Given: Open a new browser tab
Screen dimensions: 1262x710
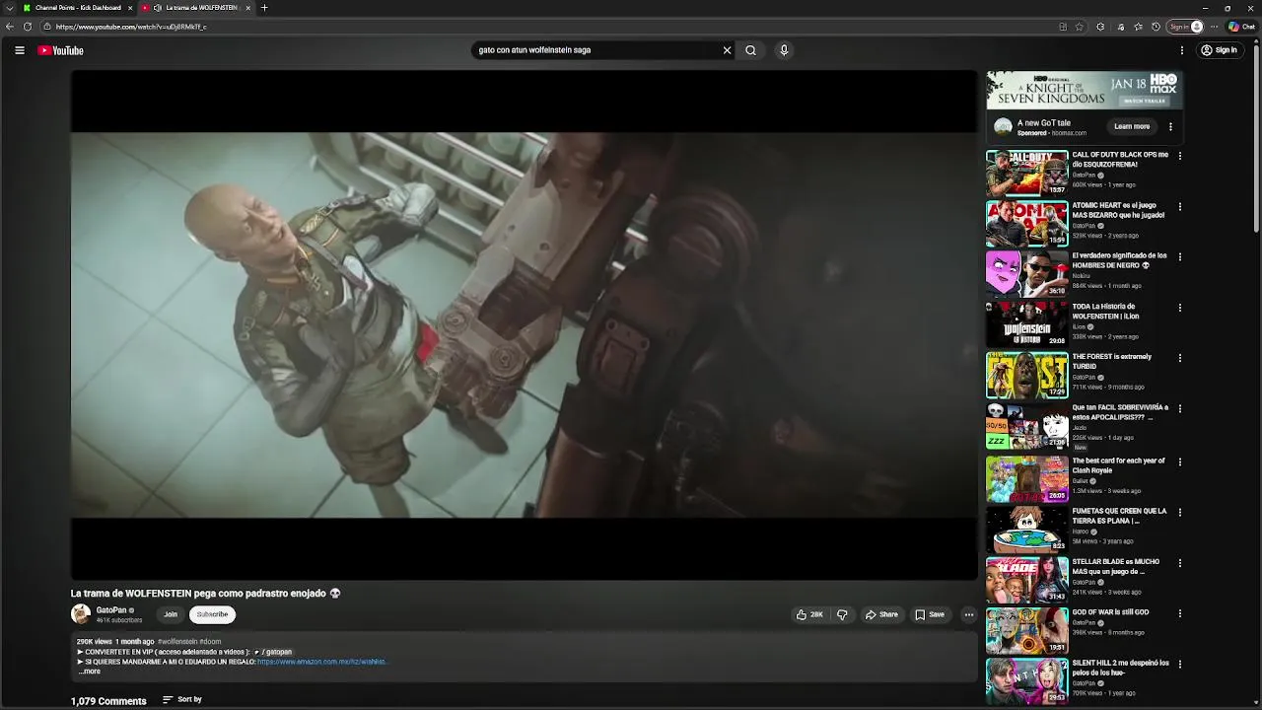Looking at the screenshot, I should tap(264, 8).
